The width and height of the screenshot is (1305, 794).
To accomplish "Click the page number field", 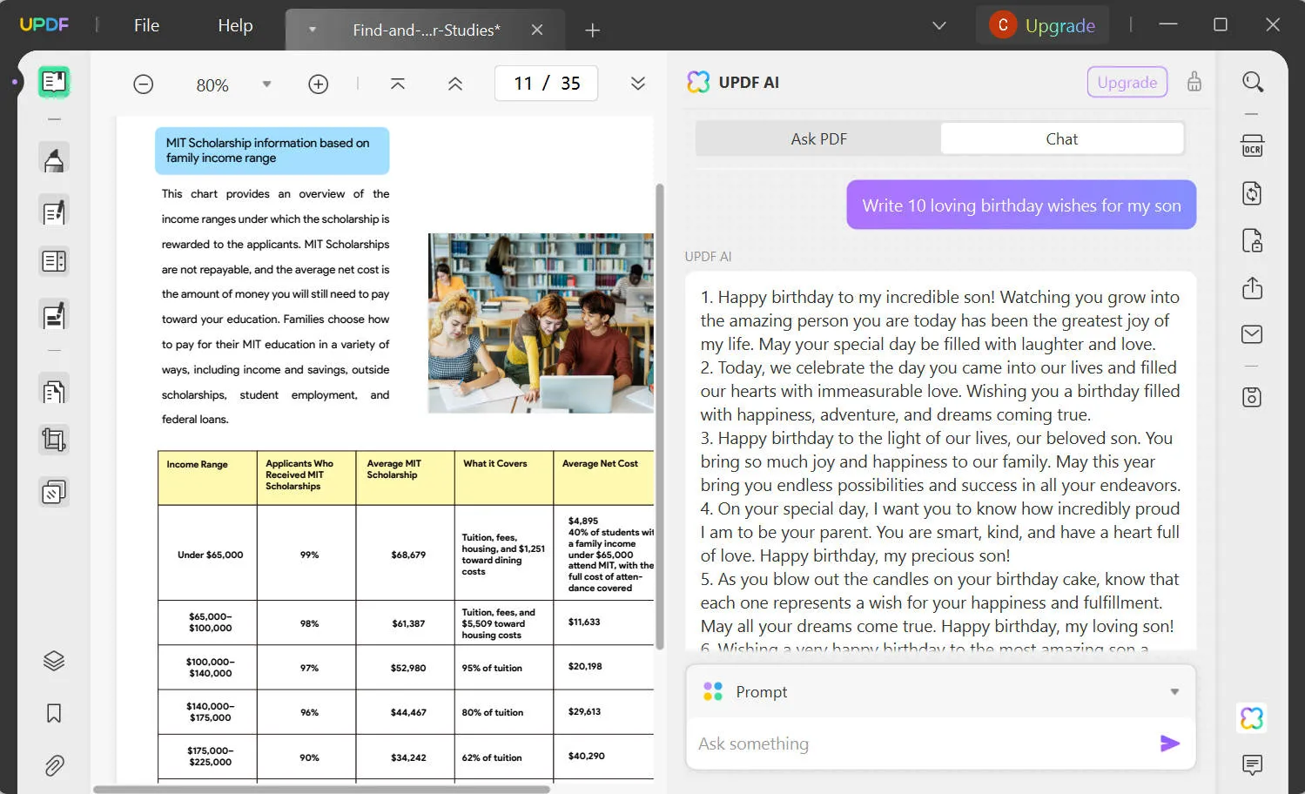I will click(x=547, y=84).
